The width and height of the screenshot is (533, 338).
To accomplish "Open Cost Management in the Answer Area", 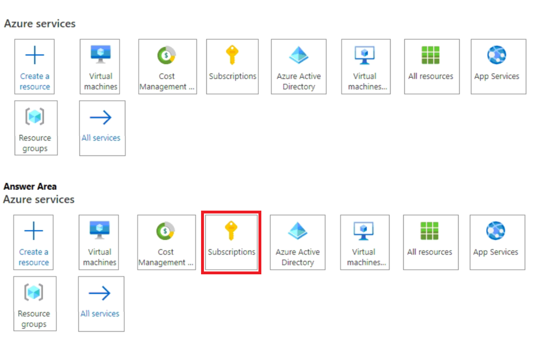I will (166, 242).
